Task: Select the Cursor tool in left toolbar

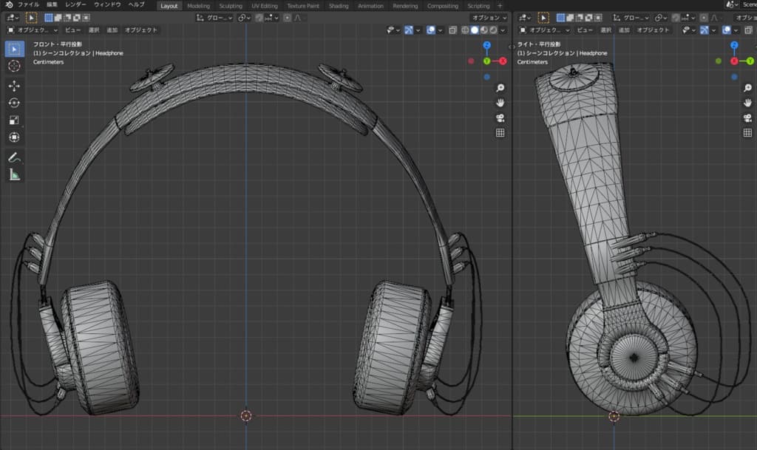Action: click(13, 66)
